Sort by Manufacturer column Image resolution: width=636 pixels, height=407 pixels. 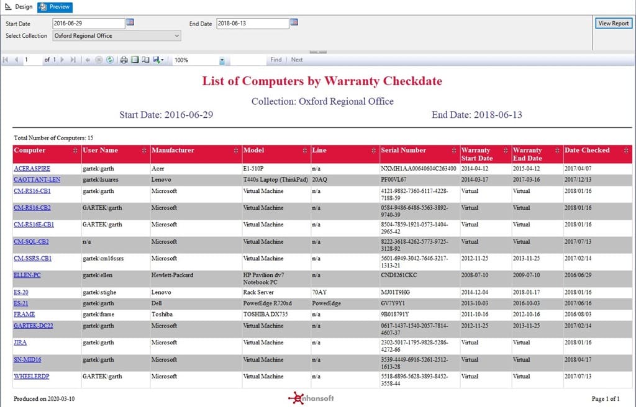(235, 150)
